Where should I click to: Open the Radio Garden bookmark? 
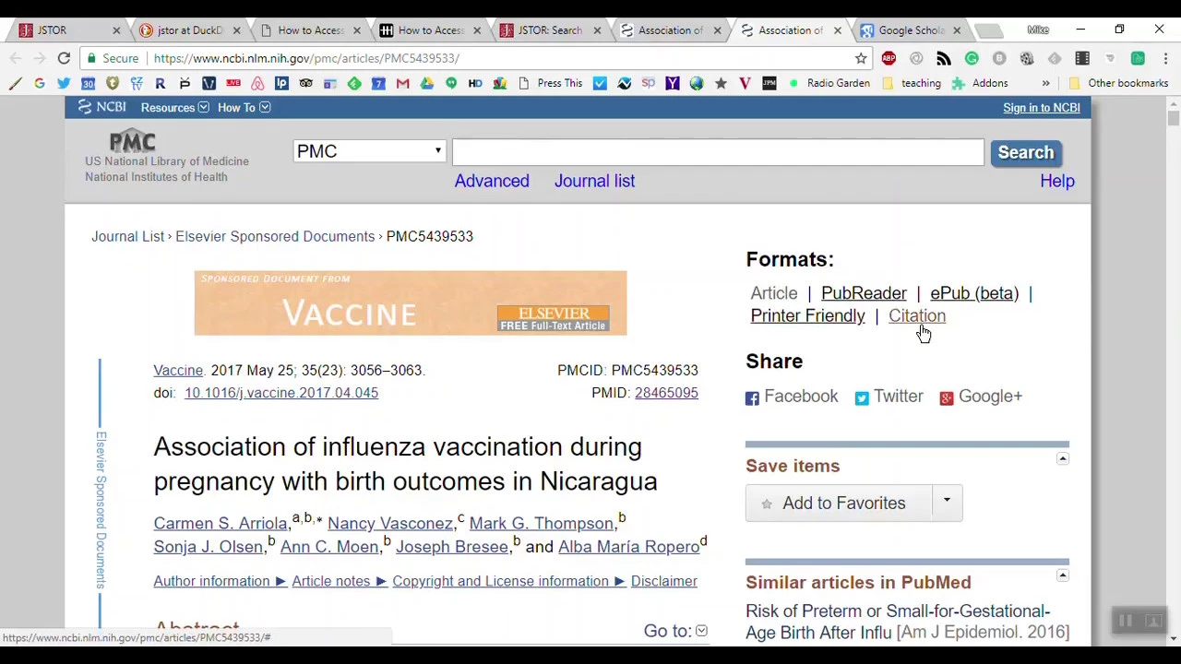point(829,83)
